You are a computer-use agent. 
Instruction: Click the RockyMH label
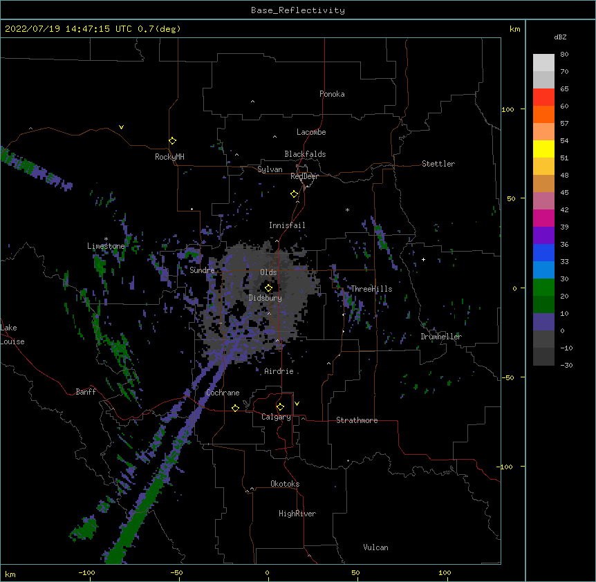coord(169,157)
